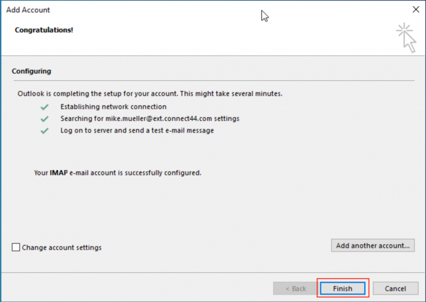This screenshot has width=426, height=302.
Task: Close the Add Account dialog window
Action: tap(416, 10)
